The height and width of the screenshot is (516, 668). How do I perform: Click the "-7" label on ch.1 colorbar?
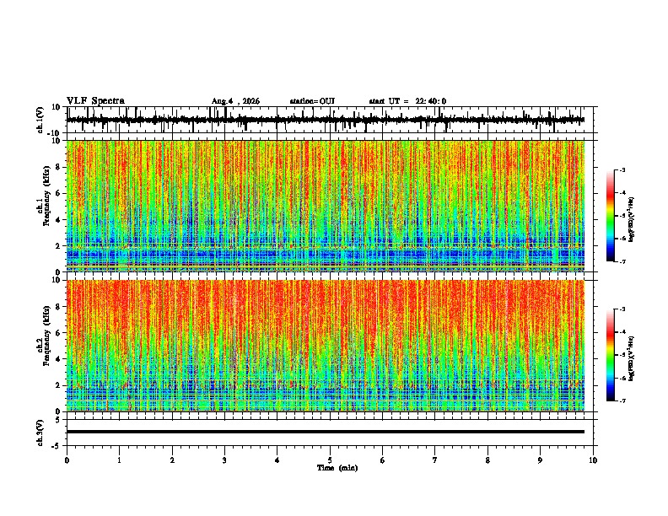click(x=622, y=261)
